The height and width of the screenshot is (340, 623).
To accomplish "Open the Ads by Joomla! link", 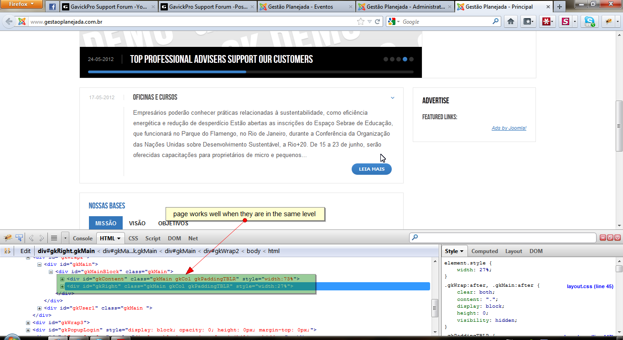I will (509, 128).
